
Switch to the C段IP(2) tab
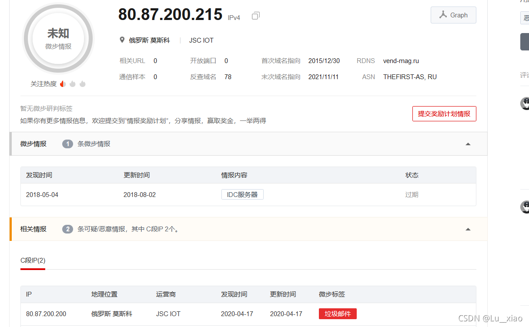[x=33, y=260]
